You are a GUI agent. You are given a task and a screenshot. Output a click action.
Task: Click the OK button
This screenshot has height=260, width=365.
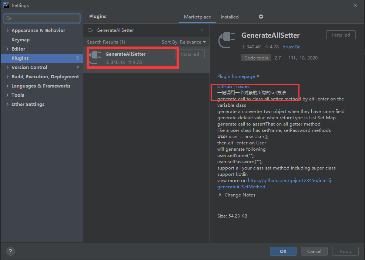point(283,251)
